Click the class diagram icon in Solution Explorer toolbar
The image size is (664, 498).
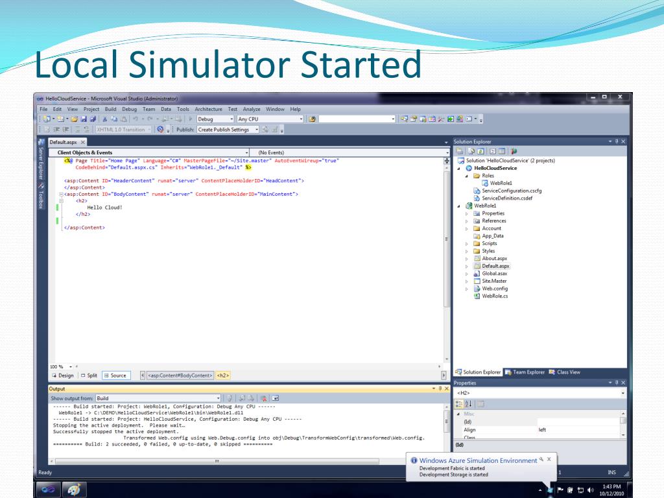point(514,151)
